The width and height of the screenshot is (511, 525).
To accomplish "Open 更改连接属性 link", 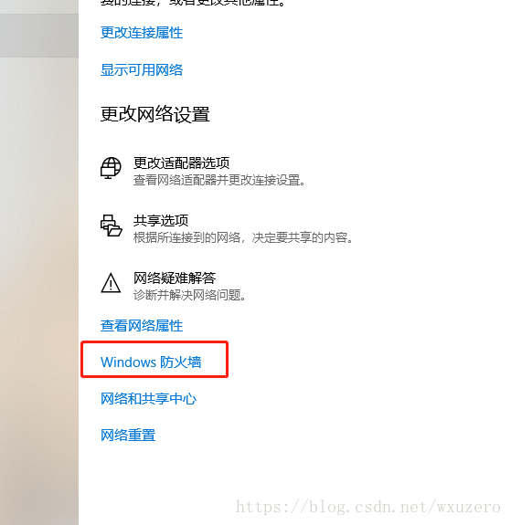I will [x=142, y=33].
